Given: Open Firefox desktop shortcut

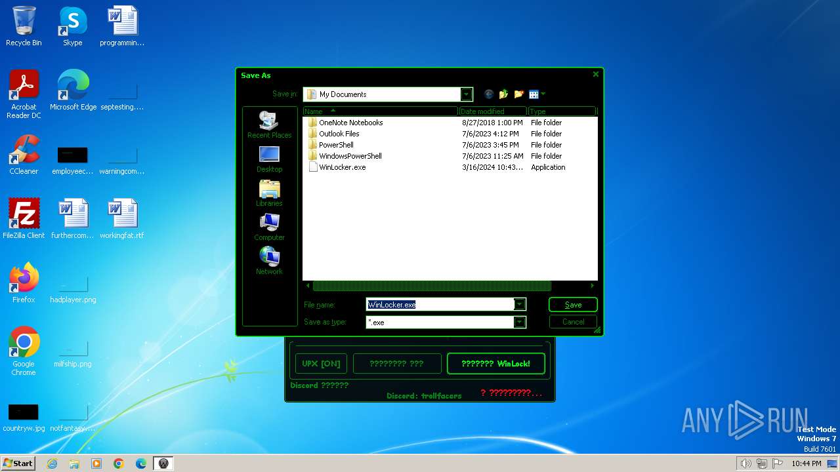Looking at the screenshot, I should (x=24, y=283).
